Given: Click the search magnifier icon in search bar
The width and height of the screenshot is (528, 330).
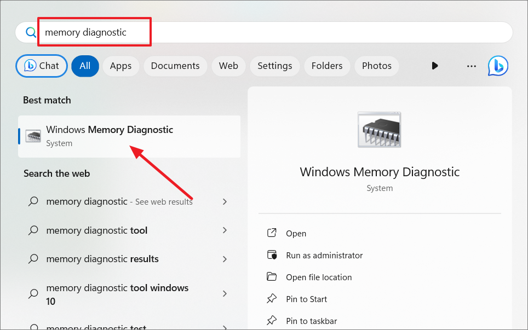Looking at the screenshot, I should click(31, 32).
